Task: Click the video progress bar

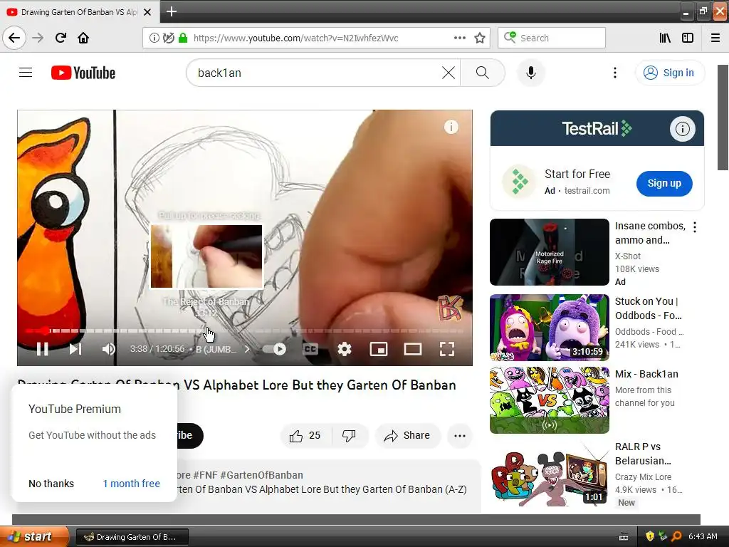Action: click(245, 330)
